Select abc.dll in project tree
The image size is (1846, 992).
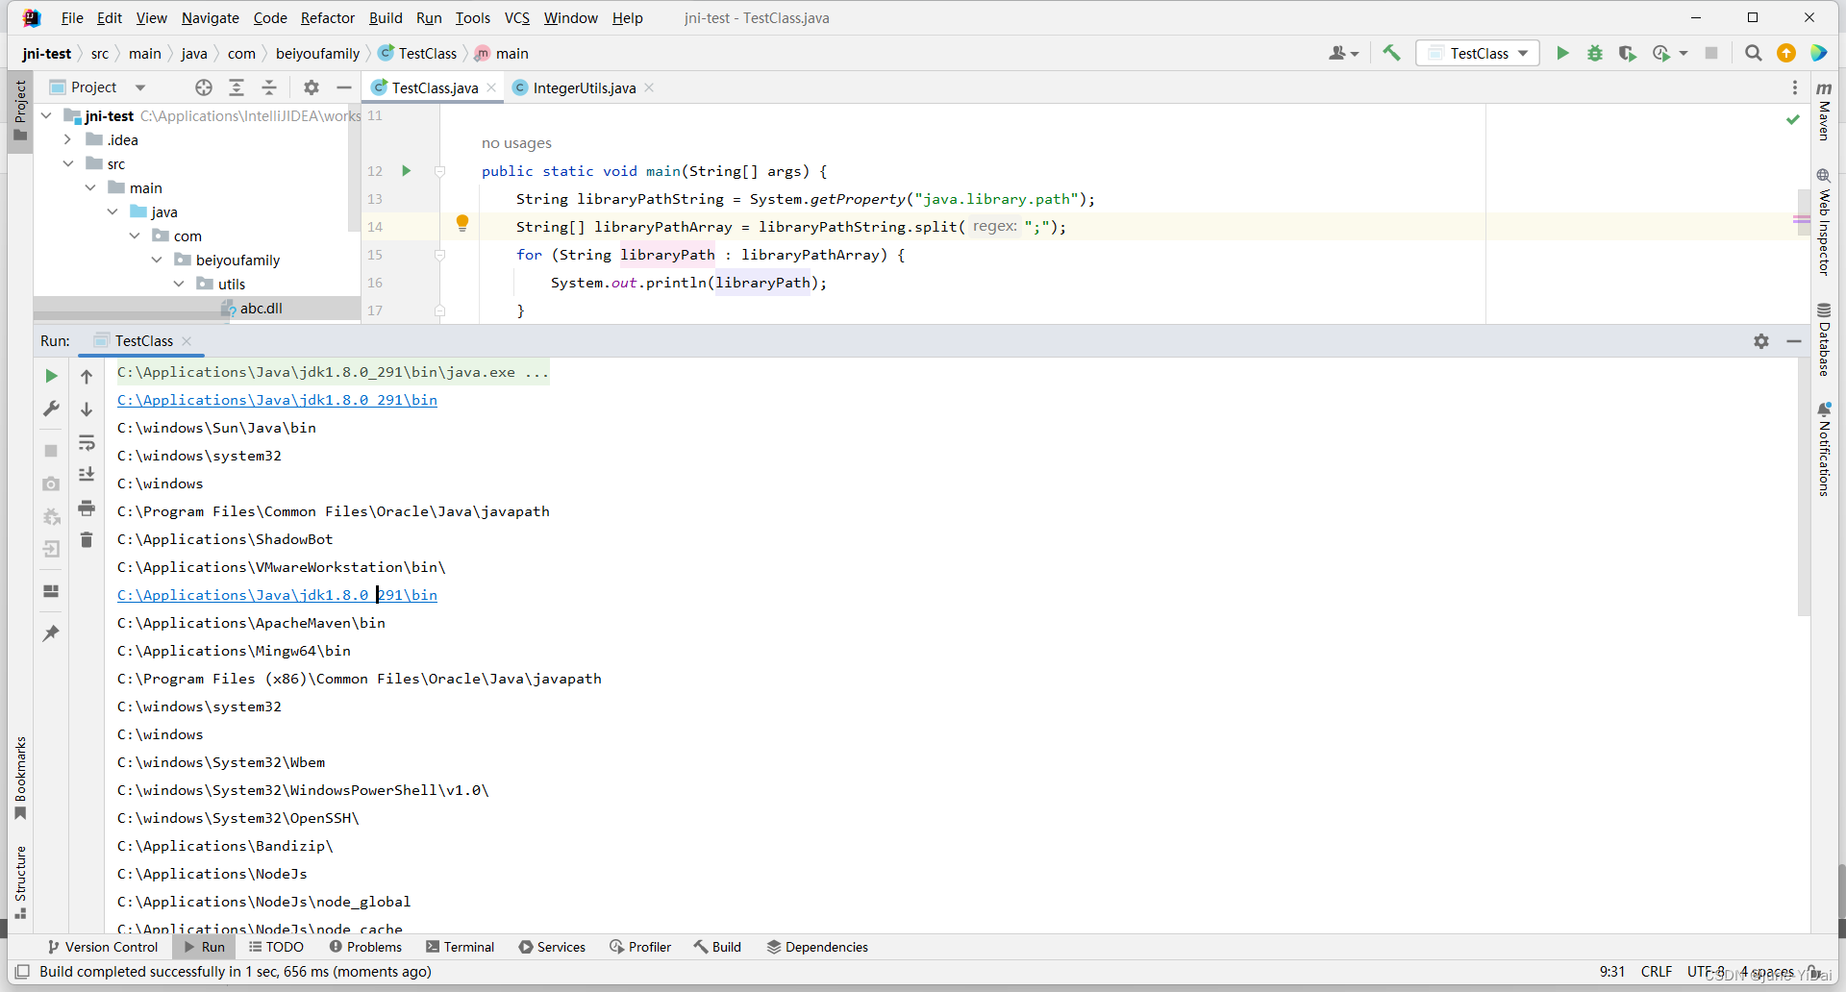pos(262,308)
